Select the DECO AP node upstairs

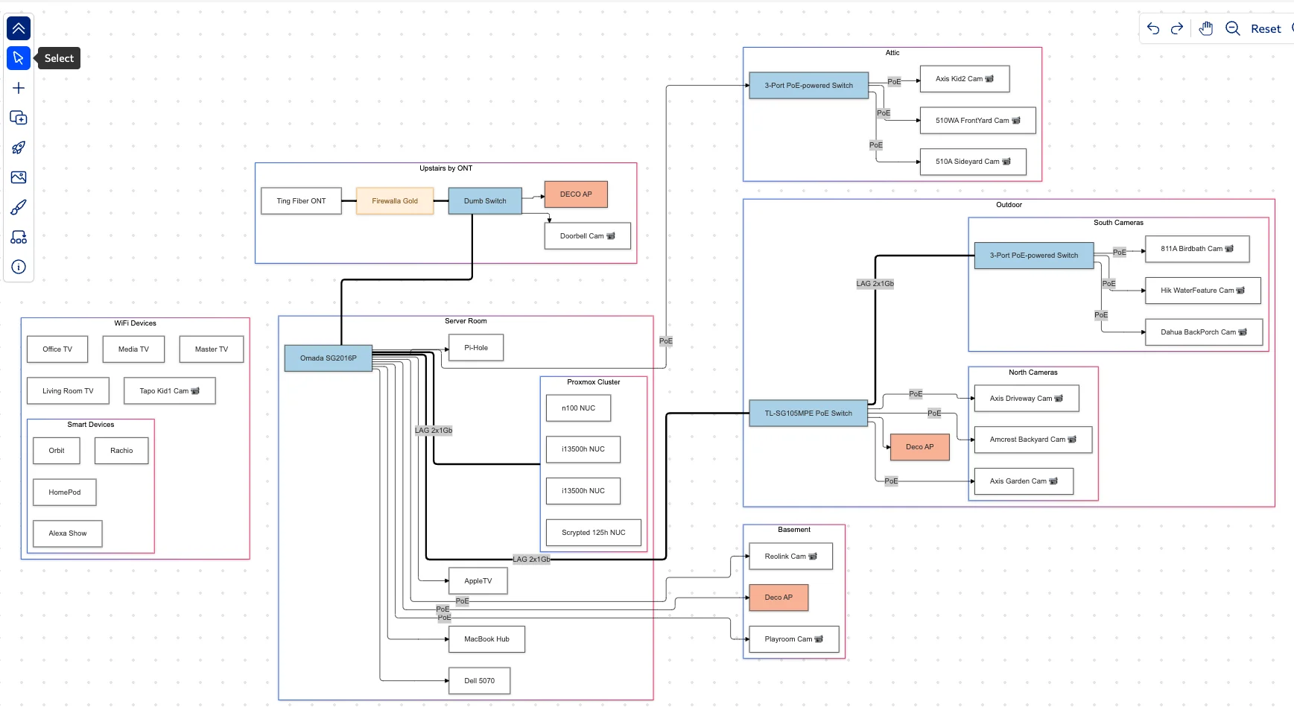tap(576, 194)
